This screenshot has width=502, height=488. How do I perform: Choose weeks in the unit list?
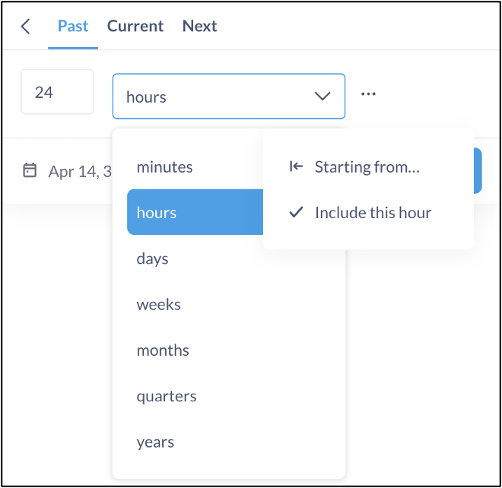coord(229,304)
